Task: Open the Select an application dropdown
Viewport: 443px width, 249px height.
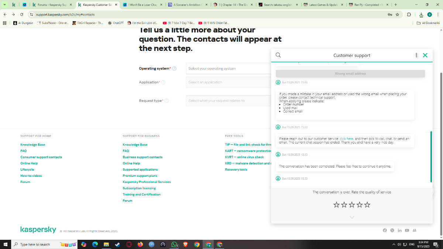Action: pyautogui.click(x=228, y=82)
